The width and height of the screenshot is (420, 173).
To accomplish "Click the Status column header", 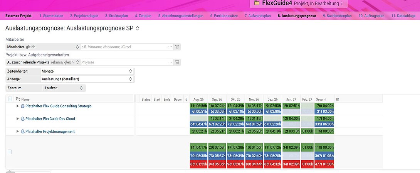I will click(146, 99).
